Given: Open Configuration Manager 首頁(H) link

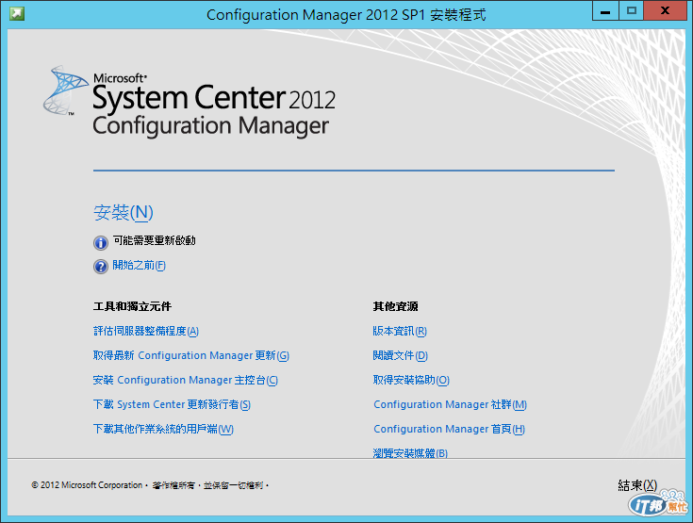Looking at the screenshot, I should tap(450, 430).
